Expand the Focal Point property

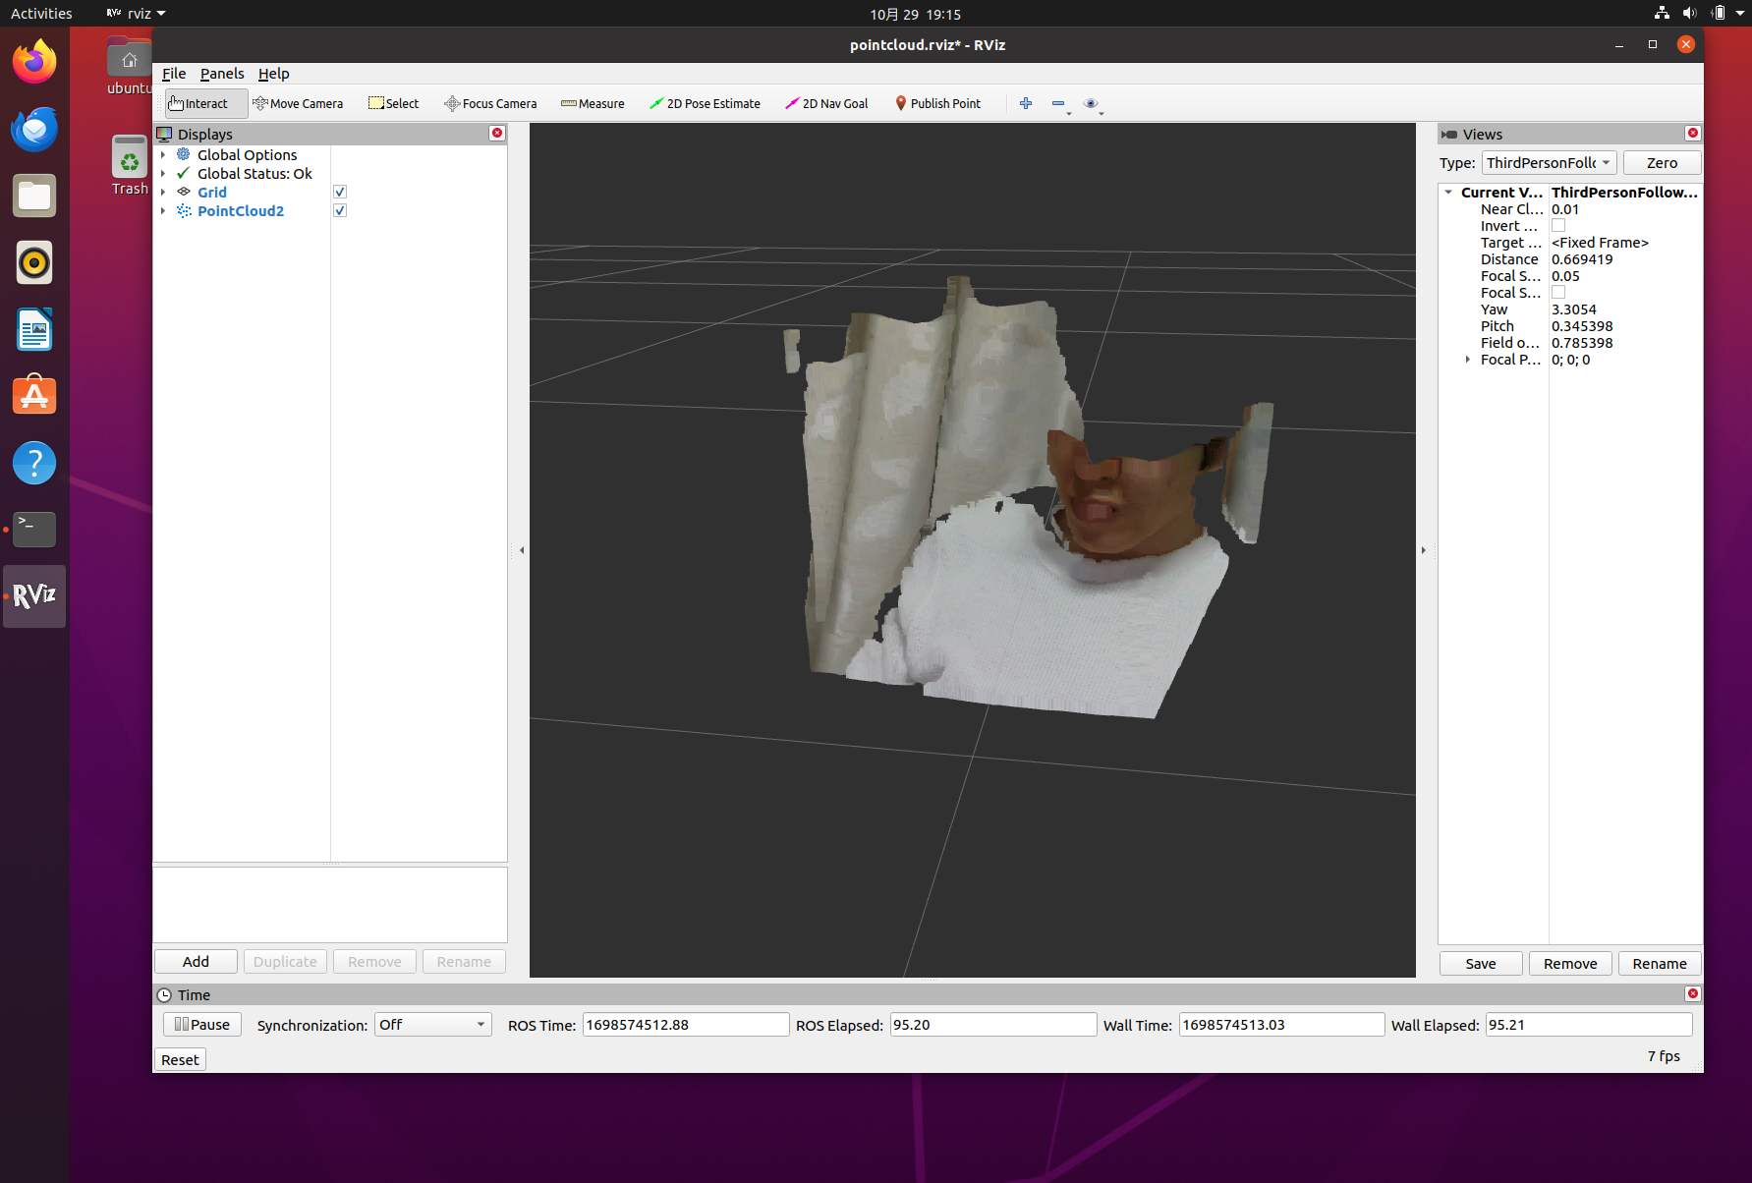[x=1468, y=360]
